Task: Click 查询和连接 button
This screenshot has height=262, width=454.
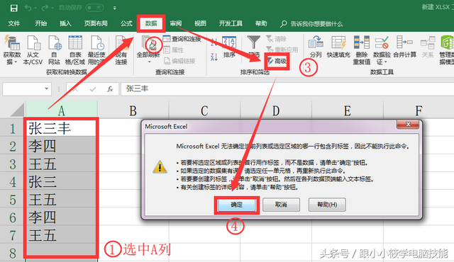Action: (182, 39)
